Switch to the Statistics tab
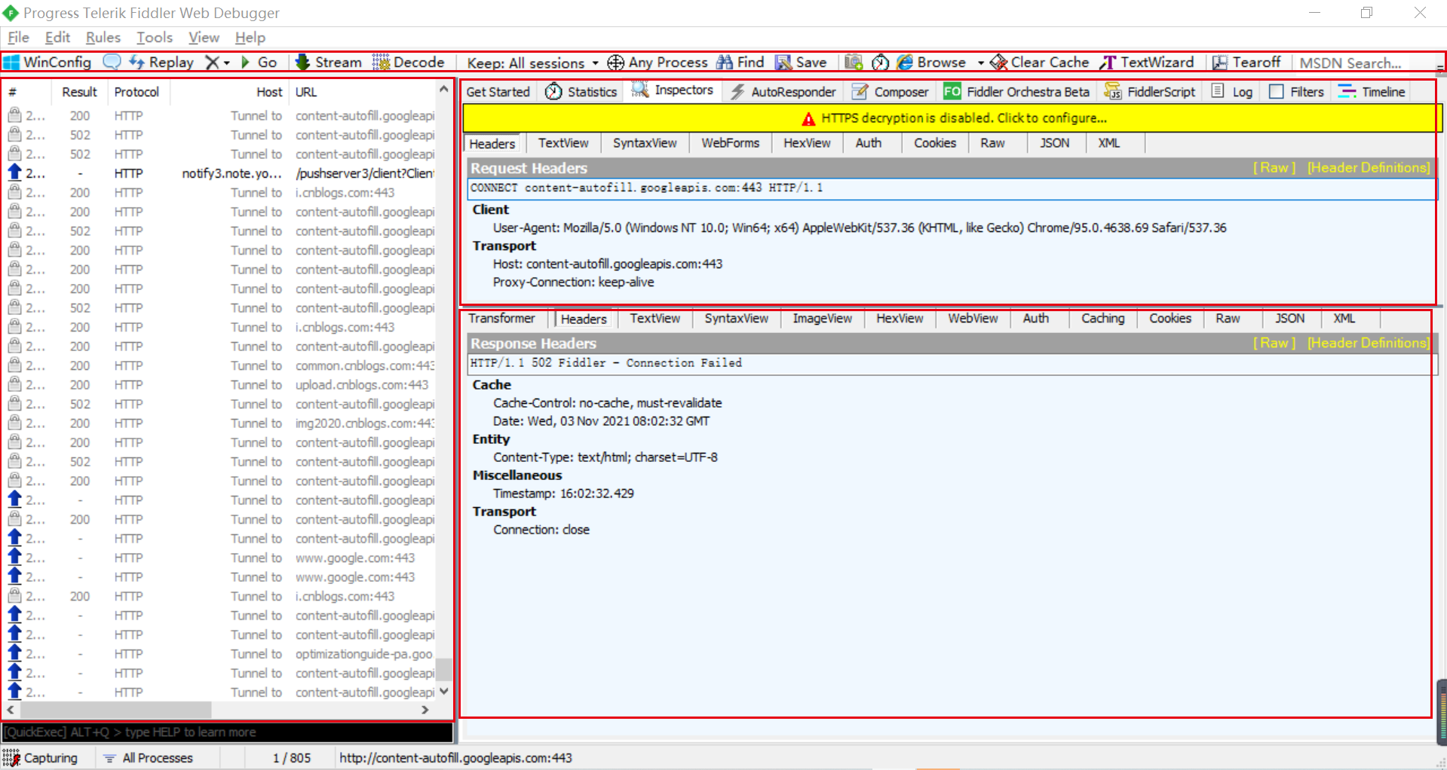Image resolution: width=1447 pixels, height=770 pixels. 581,92
